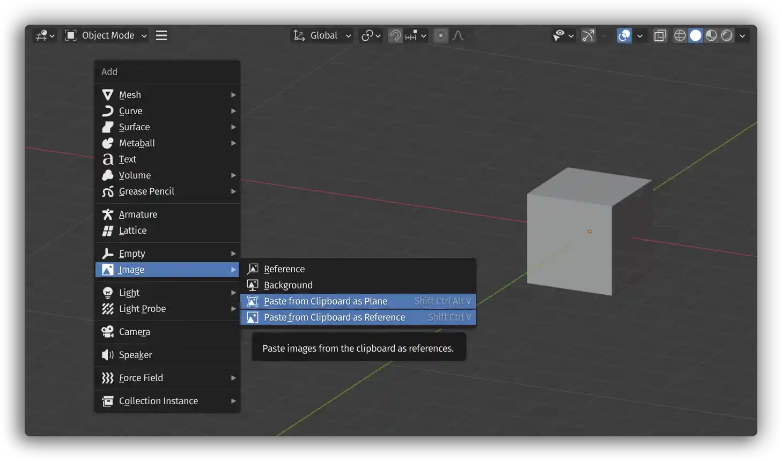782x461 pixels.
Task: Click the hamburger menu icon in the header
Action: click(160, 35)
